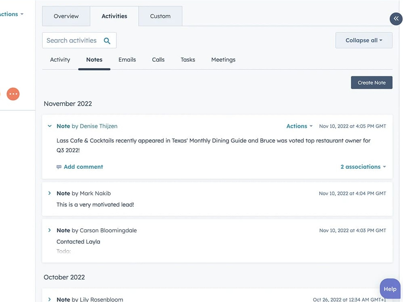The width and height of the screenshot is (403, 302).
Task: Click the search magnifier icon
Action: click(107, 41)
